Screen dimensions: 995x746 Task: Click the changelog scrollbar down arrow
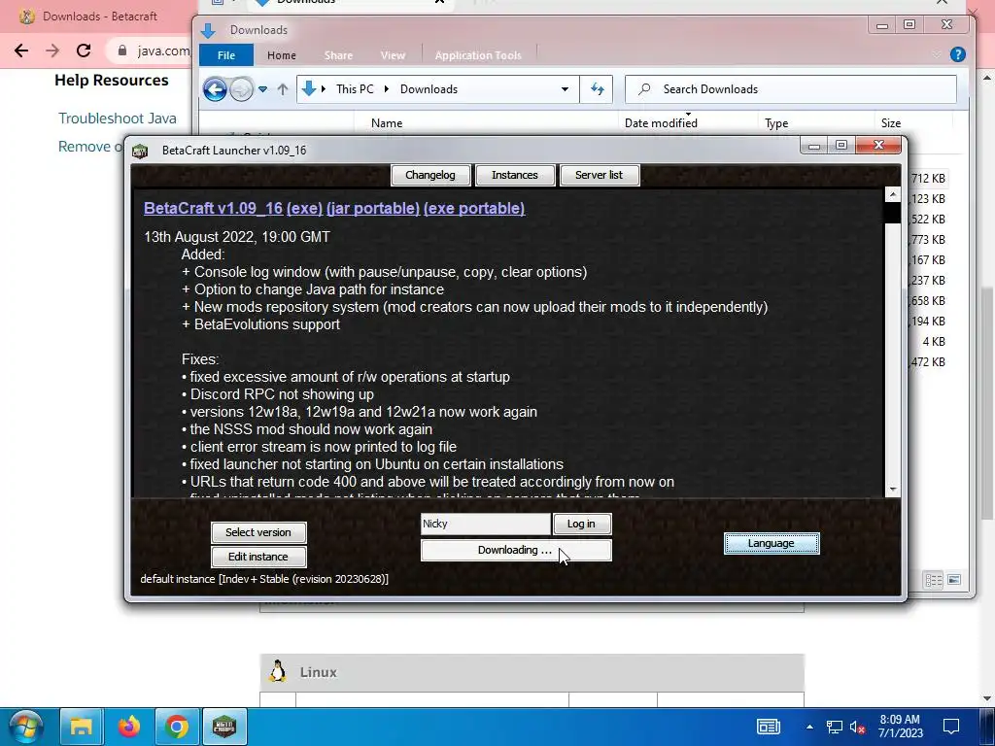click(893, 490)
